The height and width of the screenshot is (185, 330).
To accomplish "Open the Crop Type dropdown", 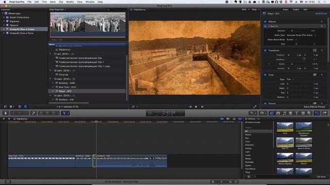I will 290,79.
